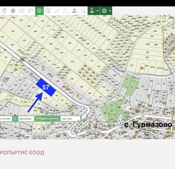Click the upload file icon
Screen dimensions: 175x169
point(74,11)
